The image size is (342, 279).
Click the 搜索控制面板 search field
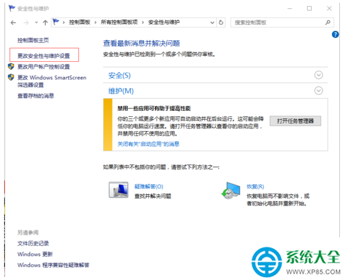[x=282, y=22]
